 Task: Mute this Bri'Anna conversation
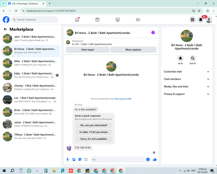click(x=181, y=58)
